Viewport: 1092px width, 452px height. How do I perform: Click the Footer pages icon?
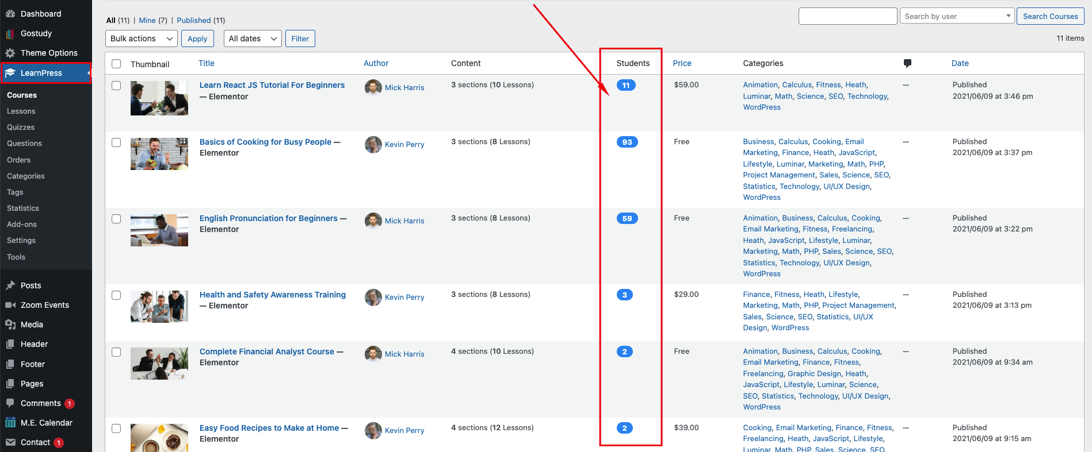10,364
